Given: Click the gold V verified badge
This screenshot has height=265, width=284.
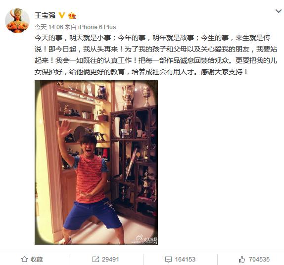Looking at the screenshot, I should (61, 15).
